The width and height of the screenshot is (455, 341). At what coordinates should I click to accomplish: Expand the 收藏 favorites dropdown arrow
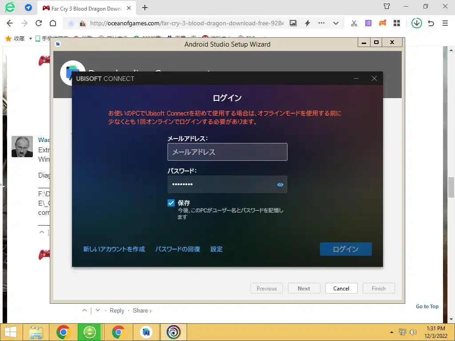click(31, 39)
